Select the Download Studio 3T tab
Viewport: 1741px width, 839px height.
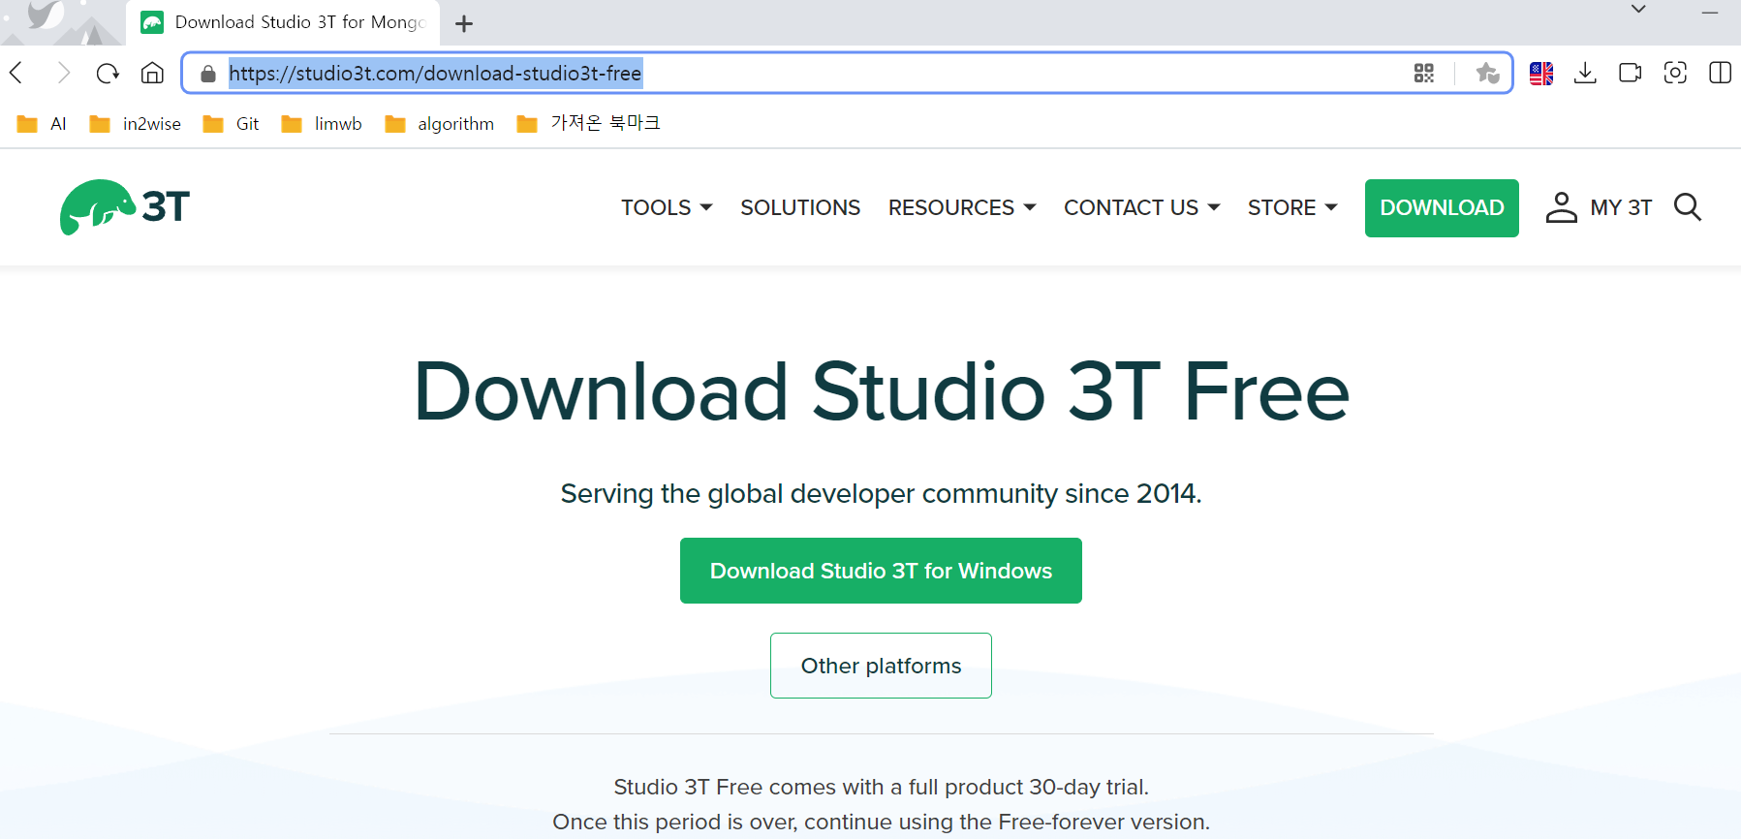click(283, 22)
